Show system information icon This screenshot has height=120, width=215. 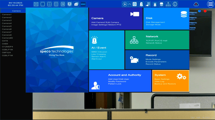point(175,4)
